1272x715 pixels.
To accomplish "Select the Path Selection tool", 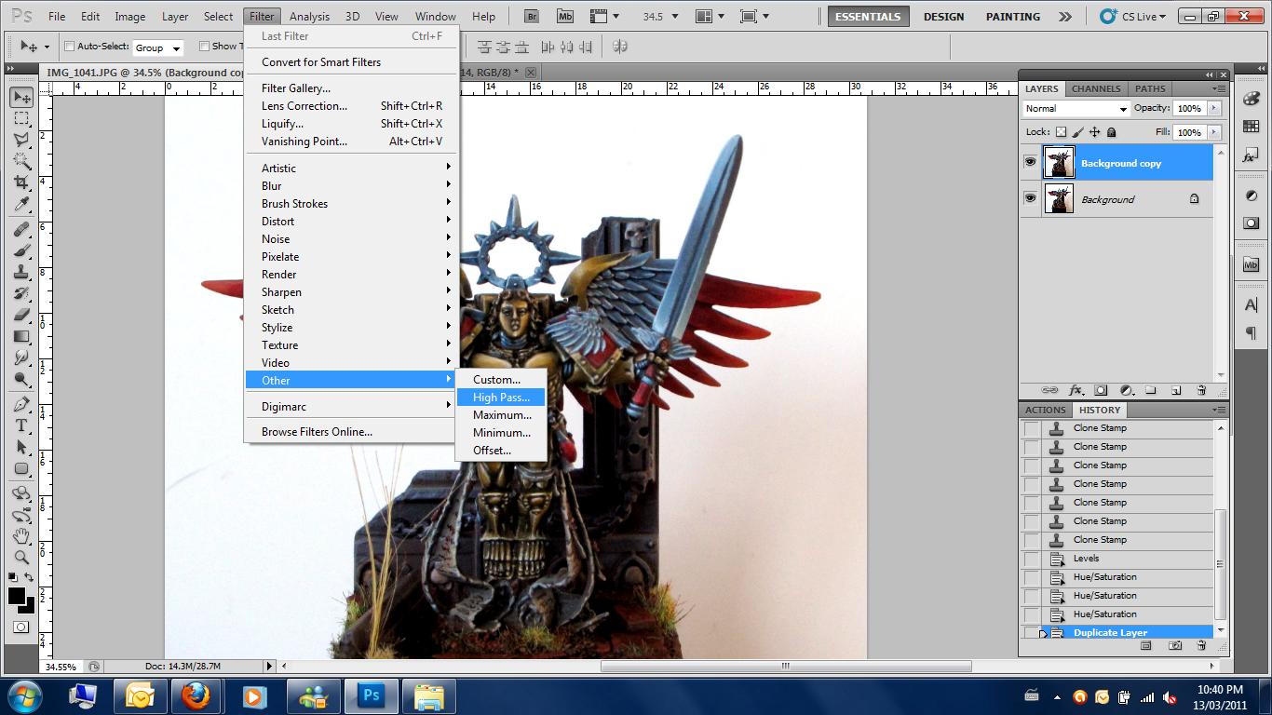I will tap(21, 447).
